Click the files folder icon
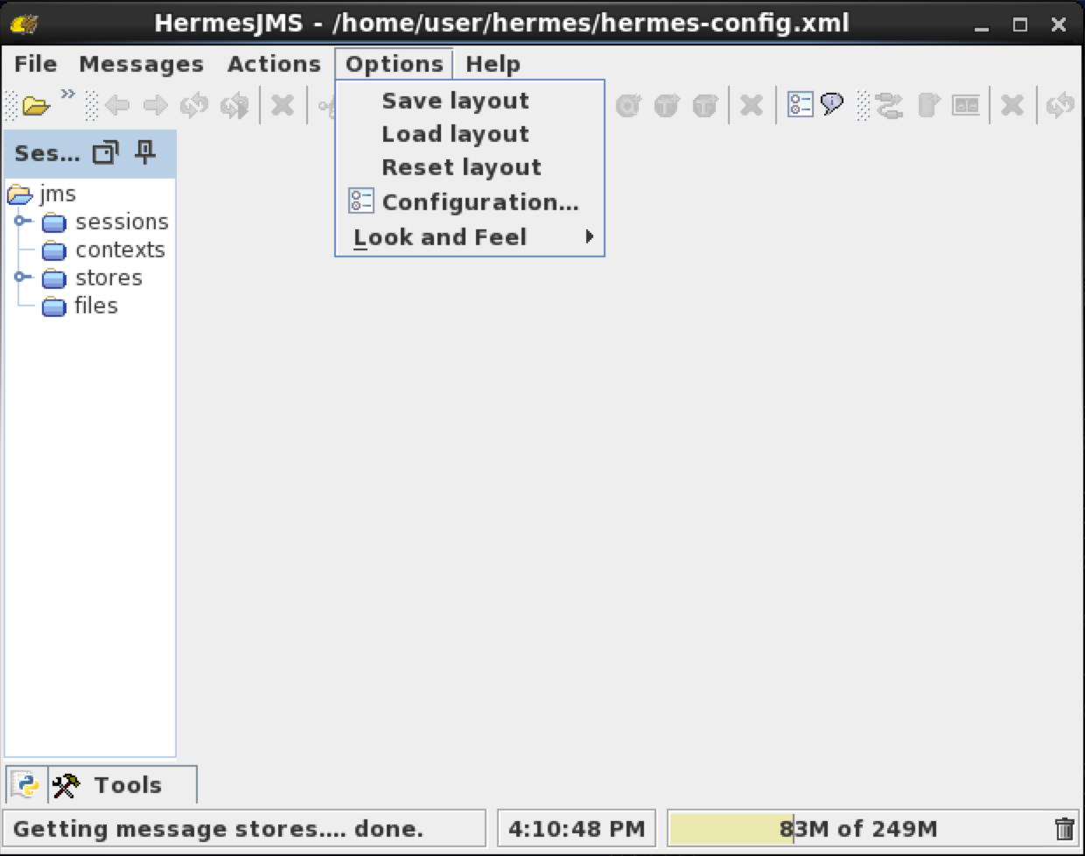1085x856 pixels. 54,306
